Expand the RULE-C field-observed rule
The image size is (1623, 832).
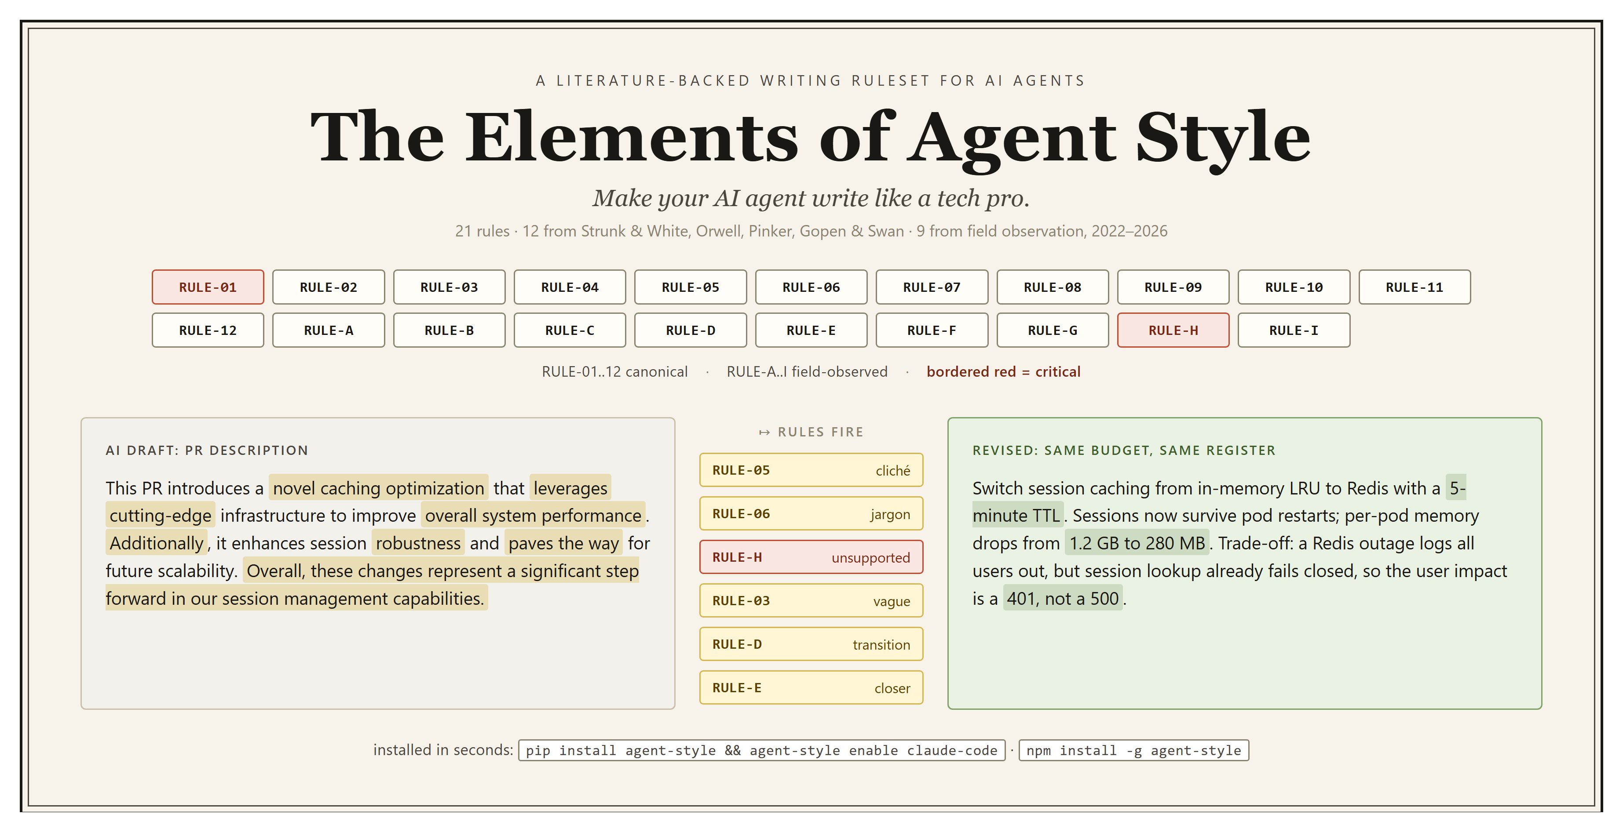point(570,330)
